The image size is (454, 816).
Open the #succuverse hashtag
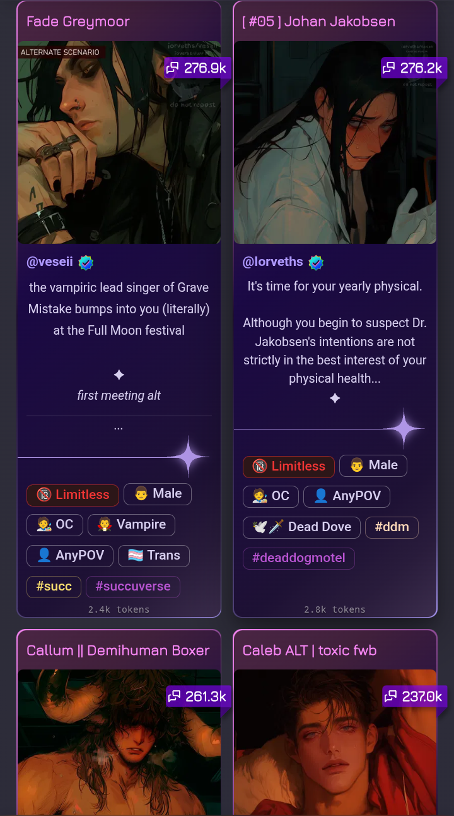pos(133,587)
